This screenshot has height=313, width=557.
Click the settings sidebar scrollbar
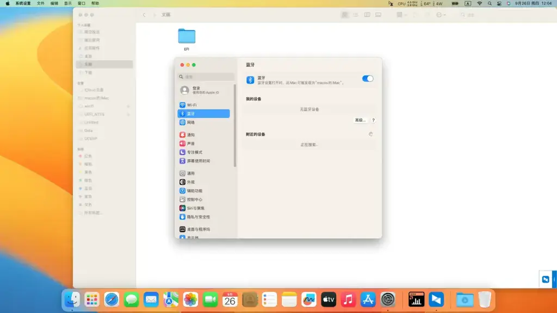pyautogui.click(x=235, y=126)
